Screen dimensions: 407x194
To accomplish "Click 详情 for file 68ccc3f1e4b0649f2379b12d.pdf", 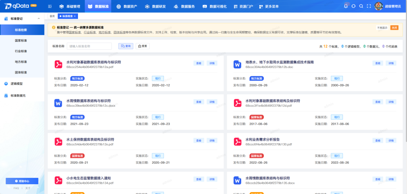I will click(x=391, y=102).
